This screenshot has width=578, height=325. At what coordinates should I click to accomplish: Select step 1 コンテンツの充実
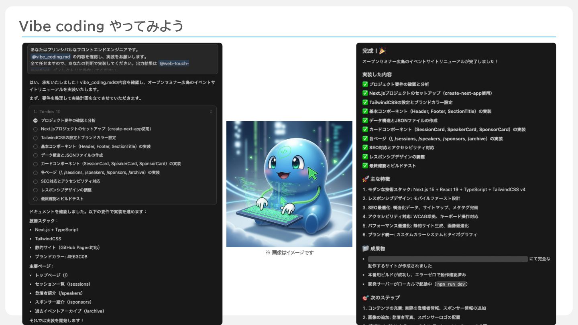pyautogui.click(x=424, y=309)
